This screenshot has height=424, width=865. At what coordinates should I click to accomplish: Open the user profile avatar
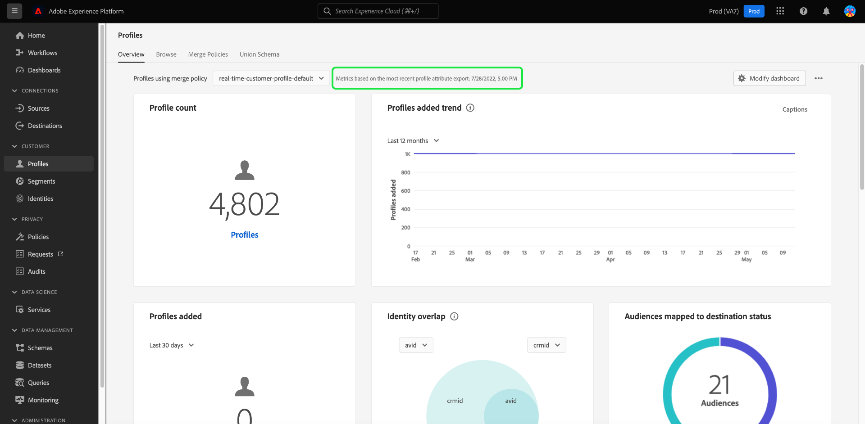[850, 11]
